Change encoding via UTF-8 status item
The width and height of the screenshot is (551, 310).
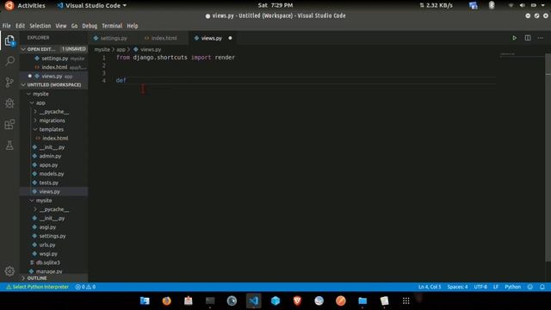pos(480,287)
